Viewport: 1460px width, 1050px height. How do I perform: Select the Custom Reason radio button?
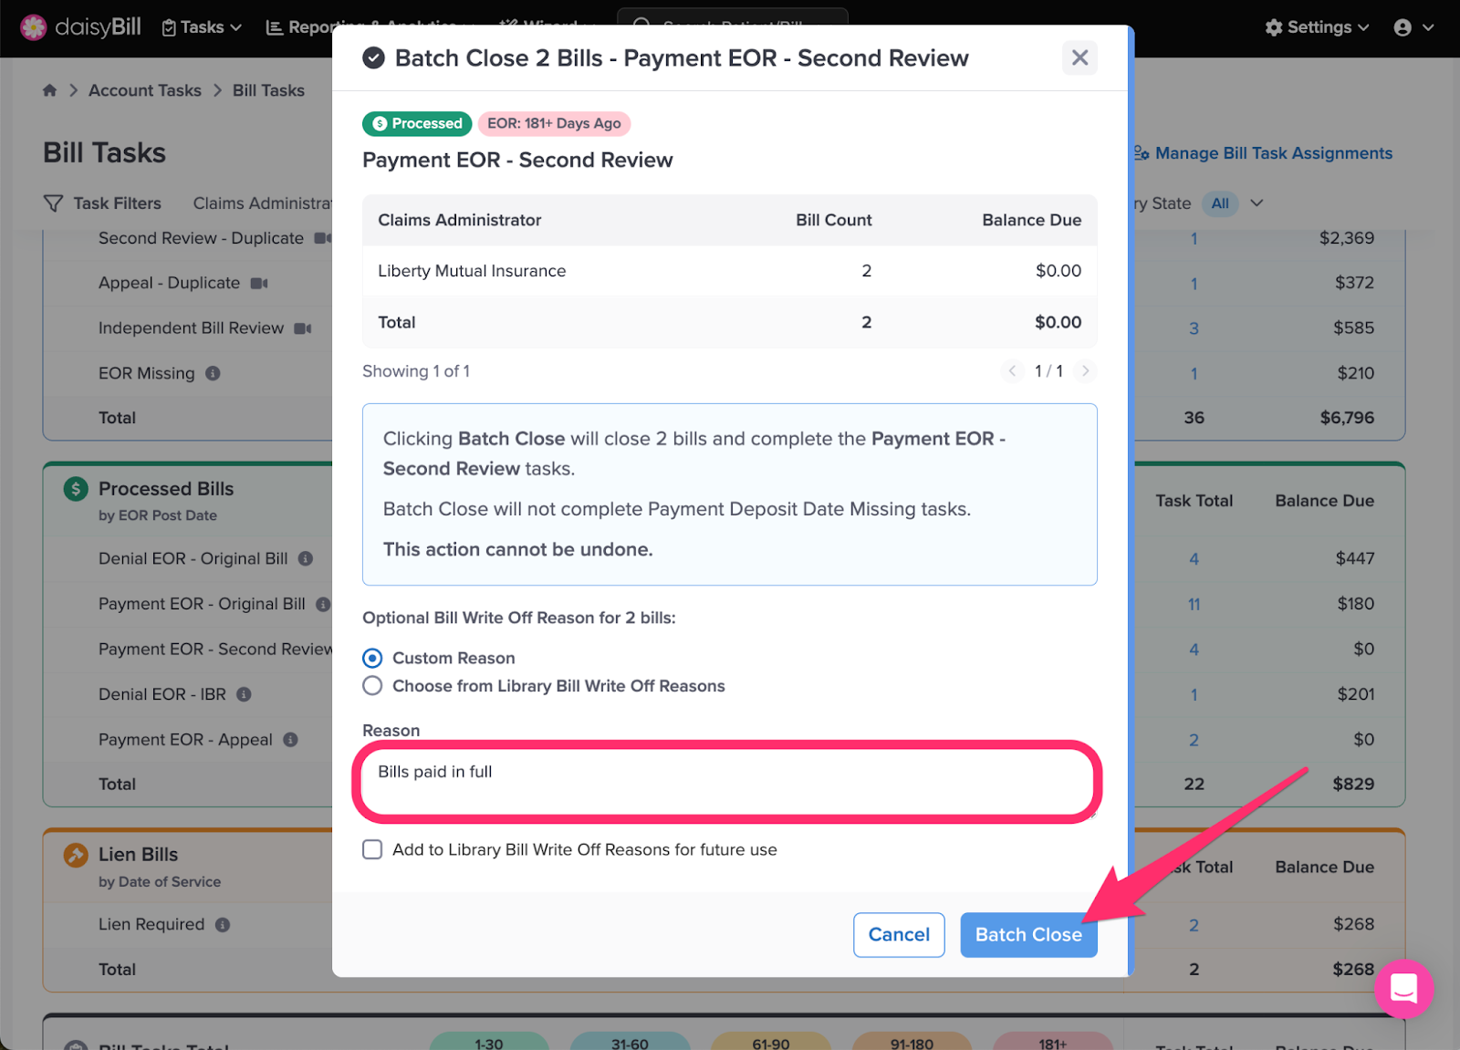372,658
